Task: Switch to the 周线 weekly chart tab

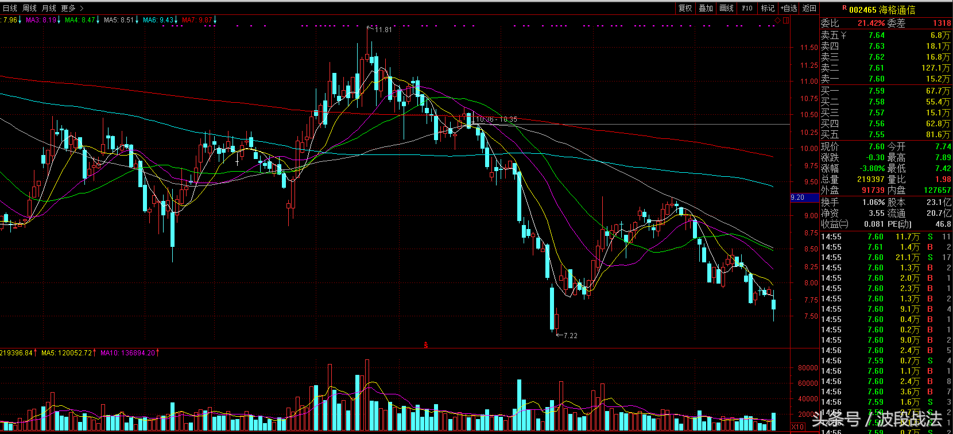Action: pyautogui.click(x=29, y=8)
